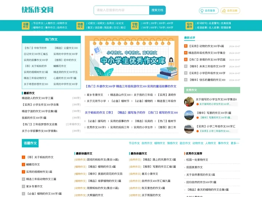Screen dimensions: 262x197
Task: Switch to the 植物作文 topic tab
Action: pos(160,143)
